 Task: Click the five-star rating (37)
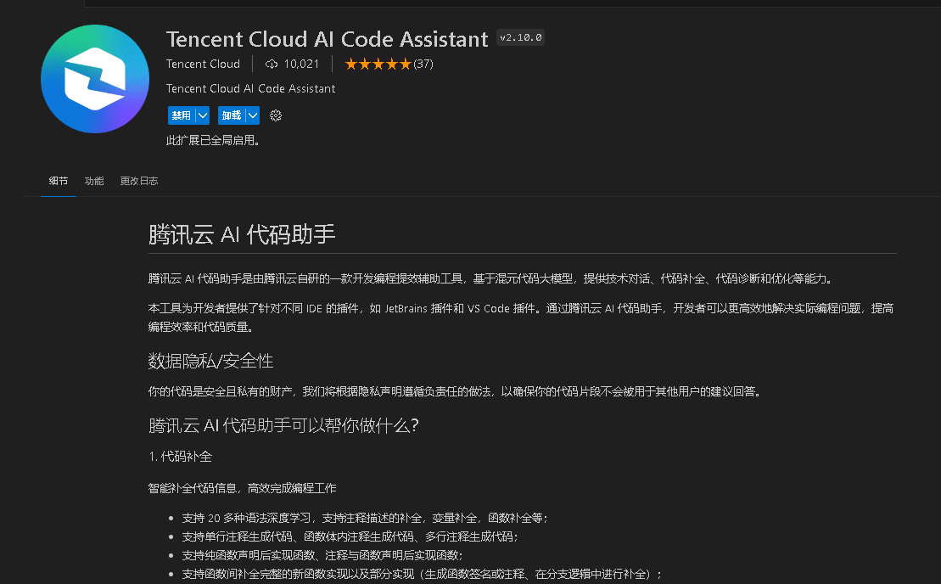389,64
